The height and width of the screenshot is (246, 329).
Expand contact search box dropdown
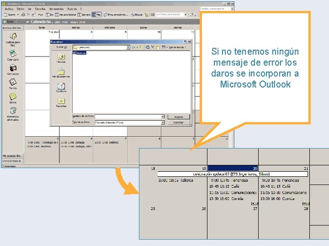coord(186,15)
